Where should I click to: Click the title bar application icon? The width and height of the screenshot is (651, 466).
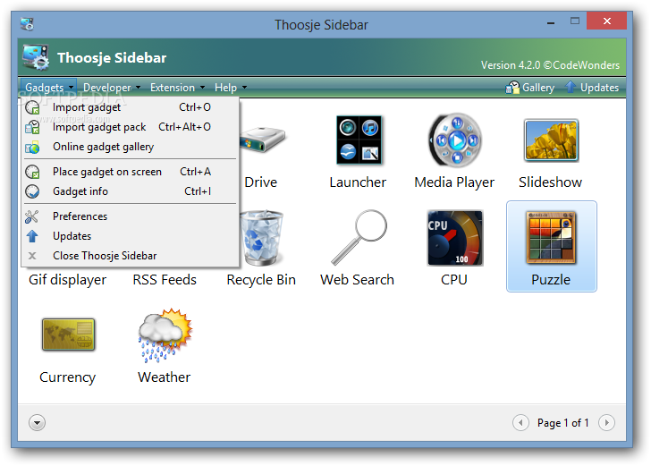pos(27,23)
